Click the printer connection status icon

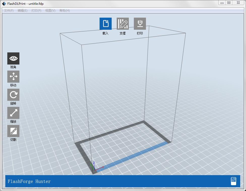[233, 181]
